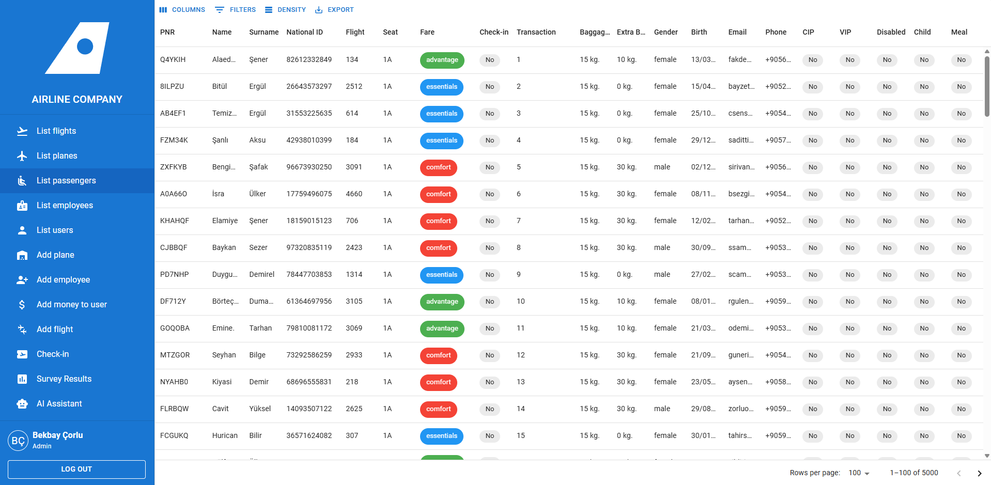Image resolution: width=991 pixels, height=485 pixels.
Task: Select the comfort fare badge for ZXFKYB
Action: point(438,167)
